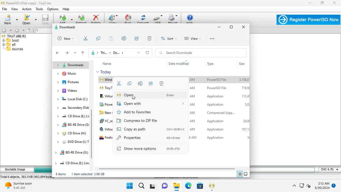This screenshot has height=192, width=341.
Task: Select sources folder in PowerISO tree
Action: 17,49
